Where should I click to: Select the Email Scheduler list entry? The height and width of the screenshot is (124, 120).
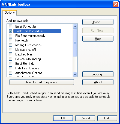click(26, 26)
